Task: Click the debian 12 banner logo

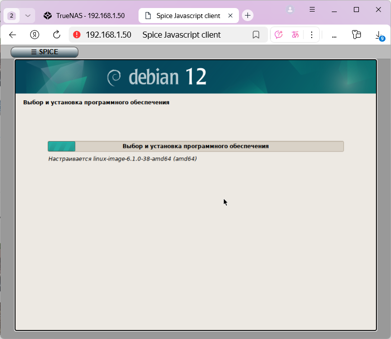Action: [x=157, y=77]
